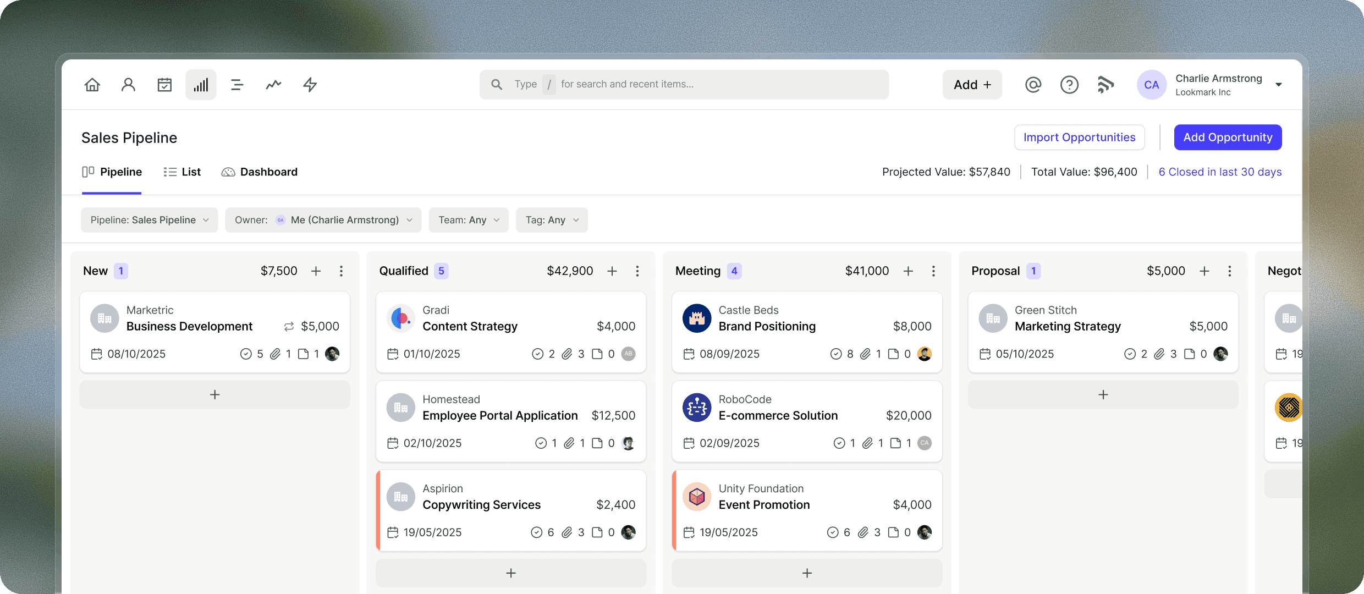Open the calendar tasks icon
This screenshot has width=1364, height=594.
tap(164, 85)
